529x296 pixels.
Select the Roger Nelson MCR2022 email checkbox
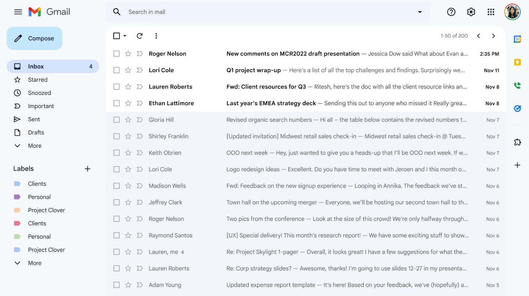point(116,54)
